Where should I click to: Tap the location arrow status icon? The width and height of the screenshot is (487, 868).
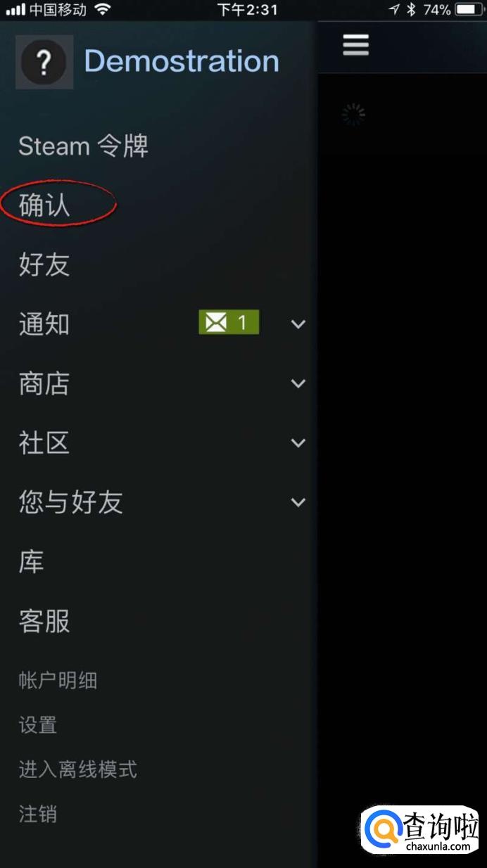pos(394,9)
